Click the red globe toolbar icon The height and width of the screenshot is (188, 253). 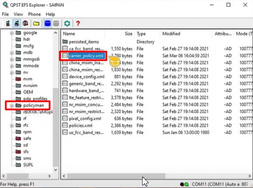pos(25,24)
